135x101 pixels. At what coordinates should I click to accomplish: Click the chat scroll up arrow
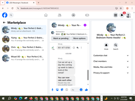(x=88, y=43)
